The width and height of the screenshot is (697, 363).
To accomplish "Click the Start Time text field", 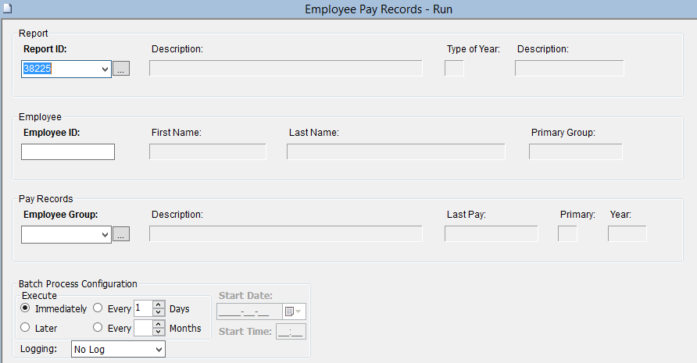I will tap(289, 332).
